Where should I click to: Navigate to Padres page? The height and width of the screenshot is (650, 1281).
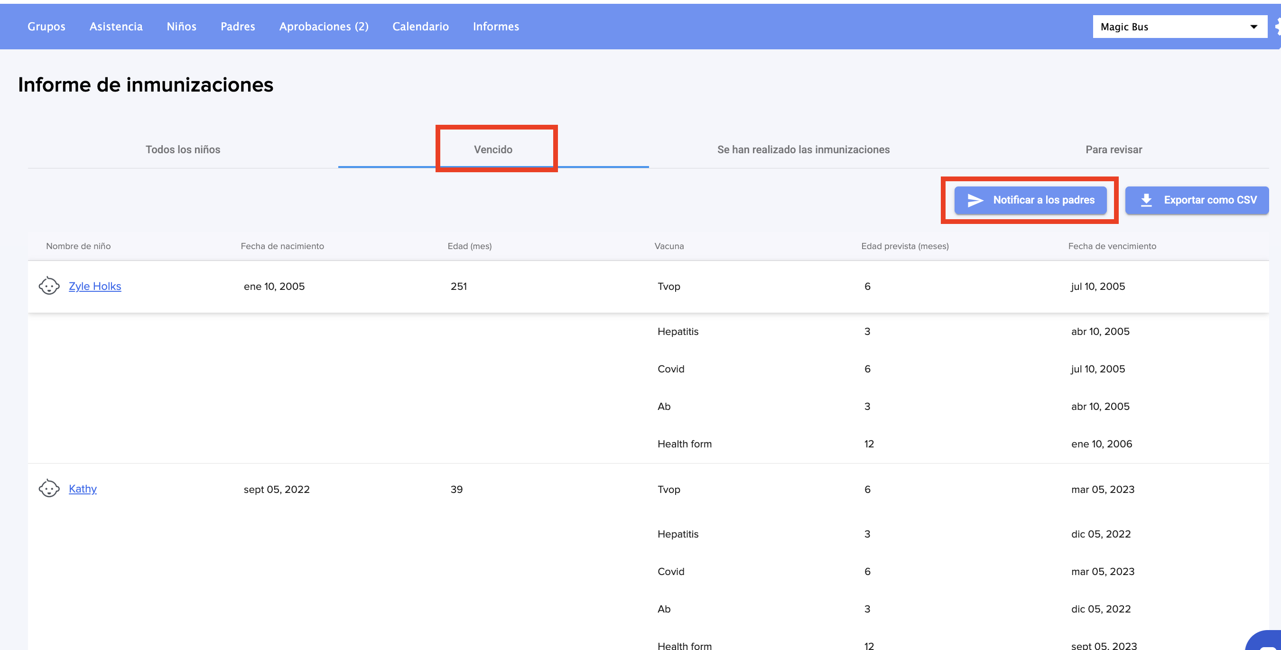[x=238, y=27]
